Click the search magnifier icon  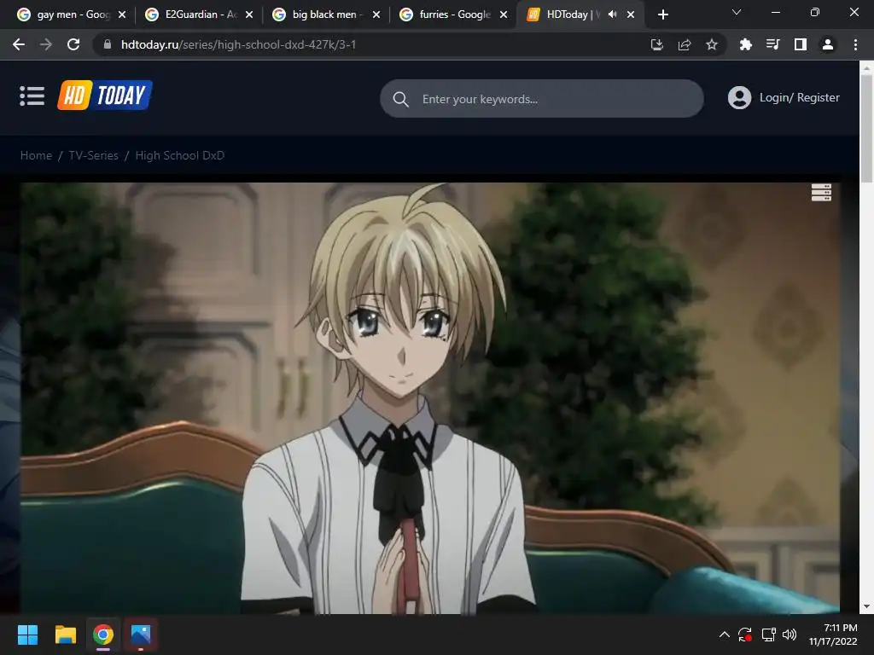401,99
